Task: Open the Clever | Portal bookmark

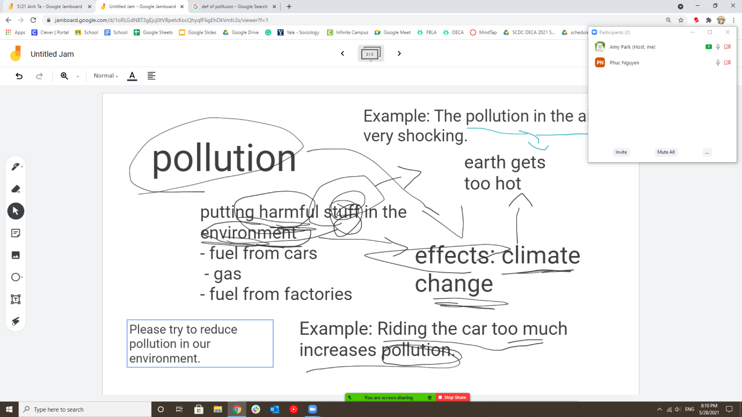Action: pos(50,32)
